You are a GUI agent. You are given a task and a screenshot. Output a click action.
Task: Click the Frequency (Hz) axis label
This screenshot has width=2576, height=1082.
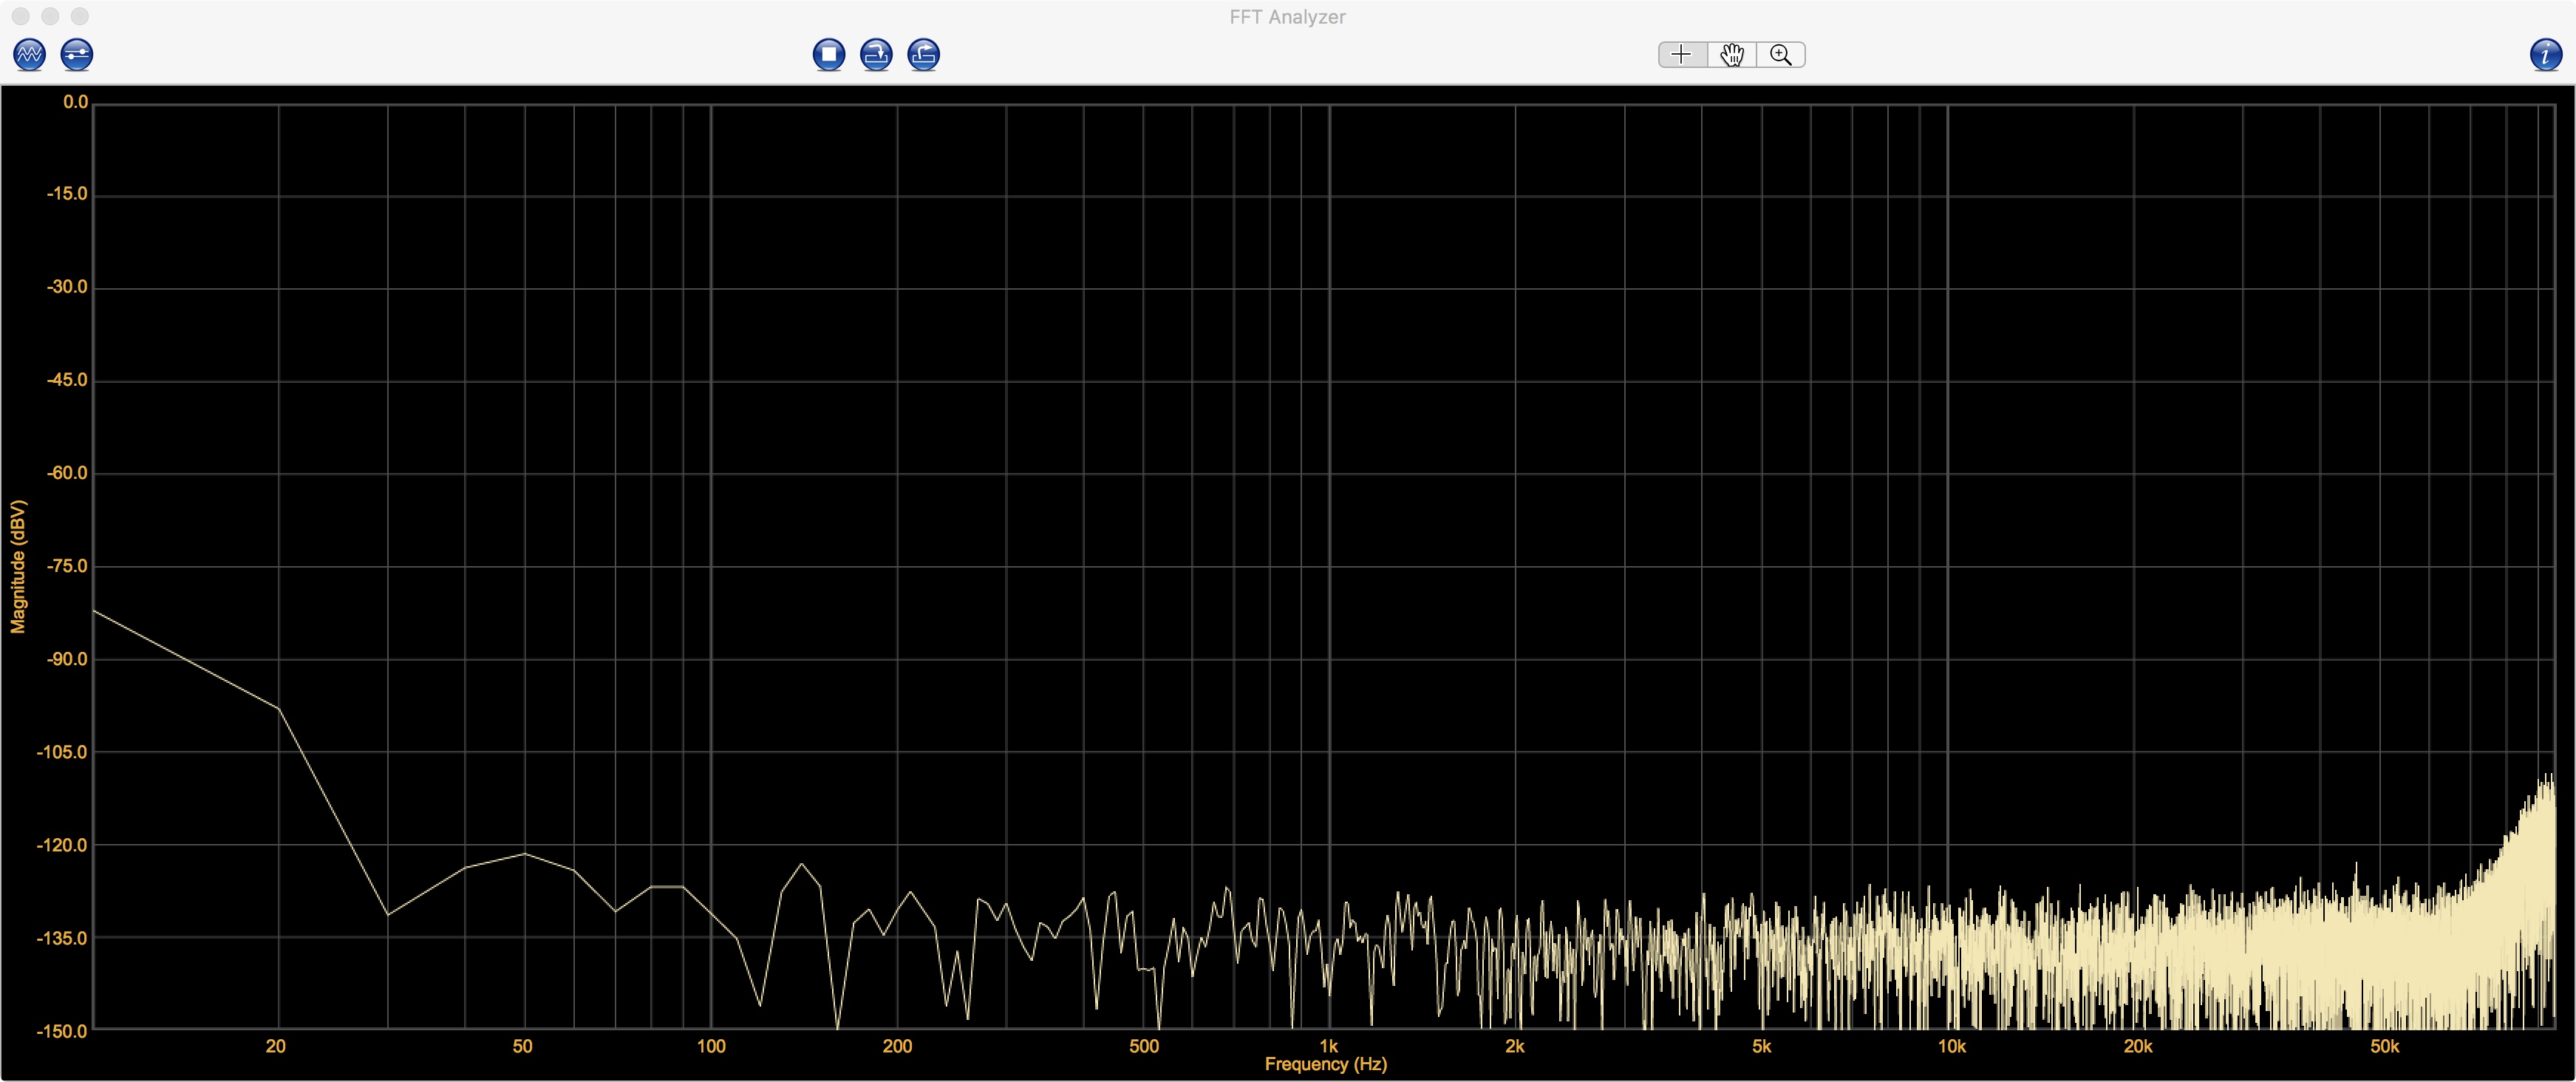[x=1325, y=1064]
